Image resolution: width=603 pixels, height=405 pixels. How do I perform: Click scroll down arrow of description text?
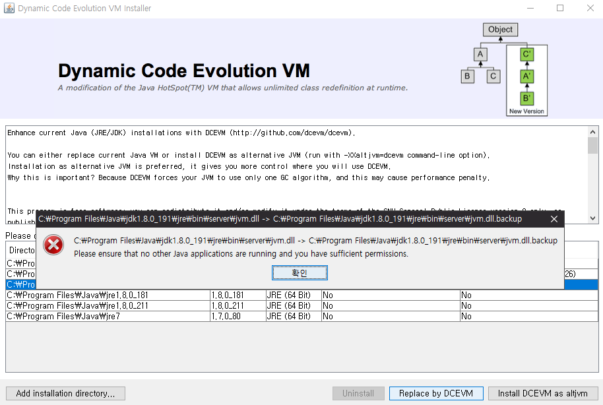[x=592, y=218]
